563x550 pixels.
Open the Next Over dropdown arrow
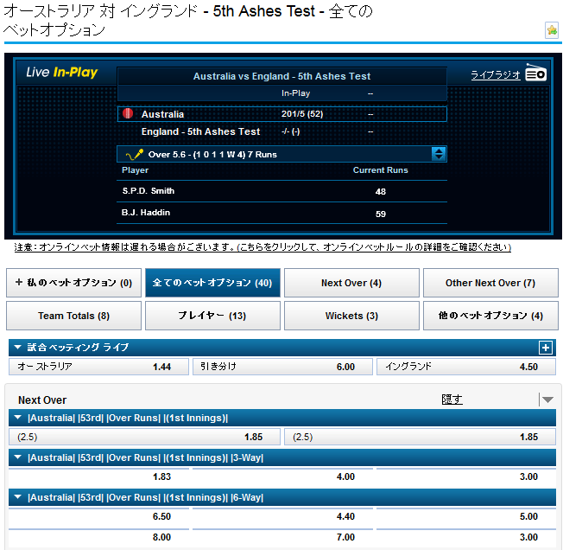[x=547, y=400]
